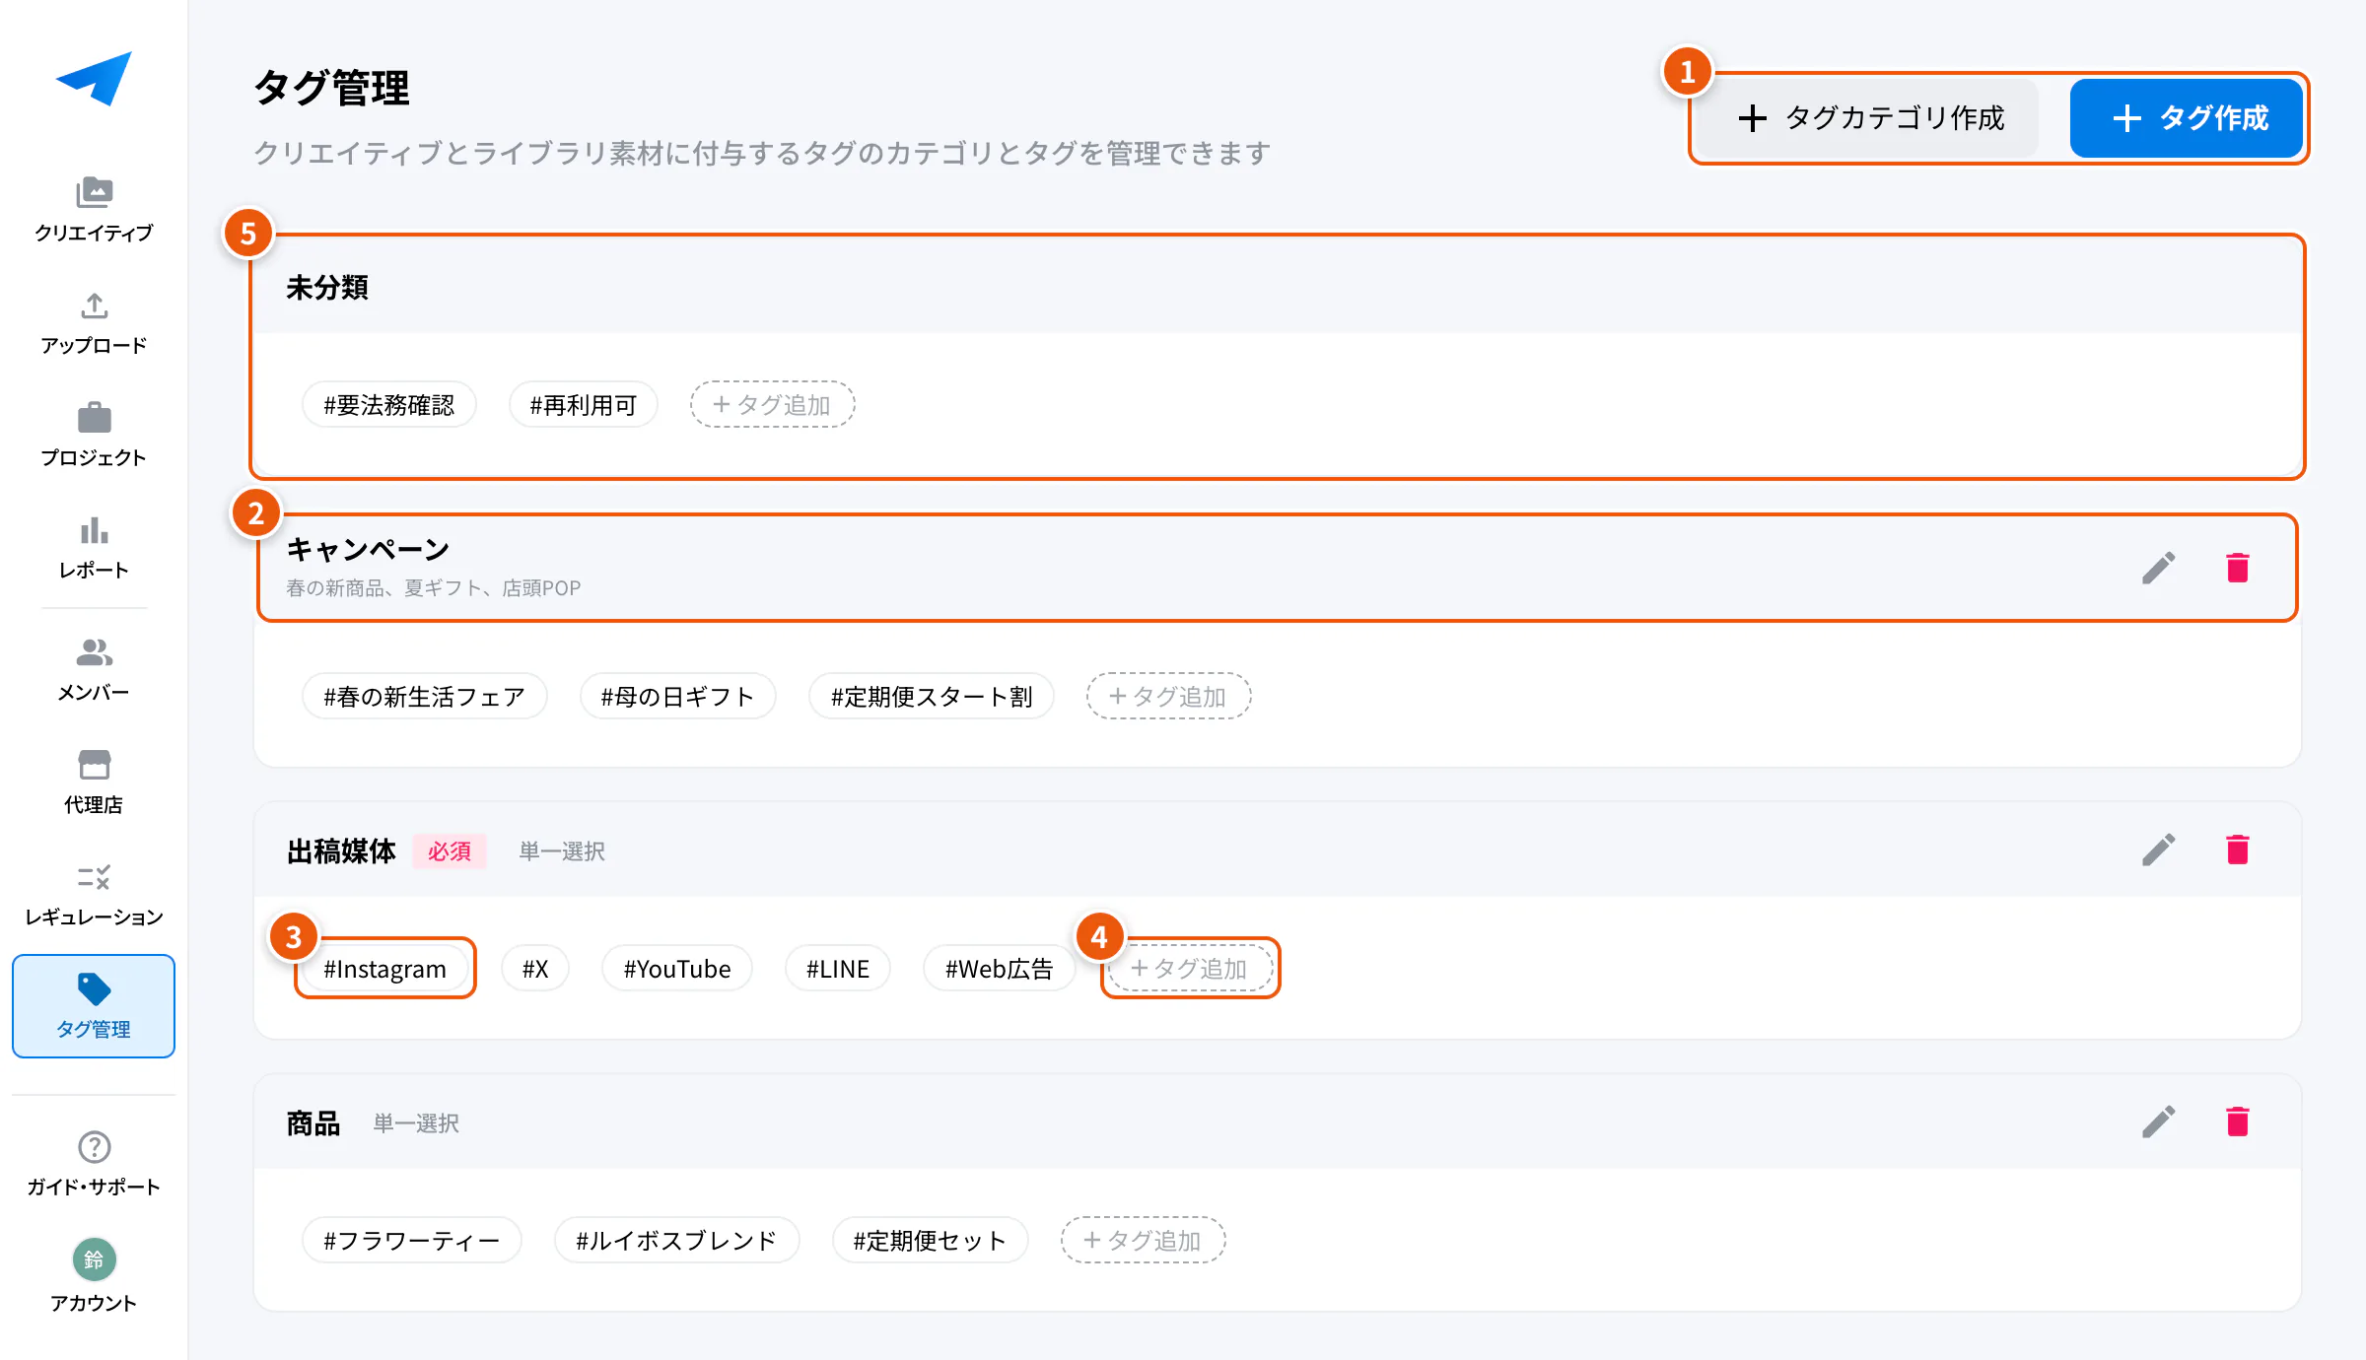Screen dimensions: 2366x1360
Task: Click the paper plane app logo
Action: tap(94, 78)
